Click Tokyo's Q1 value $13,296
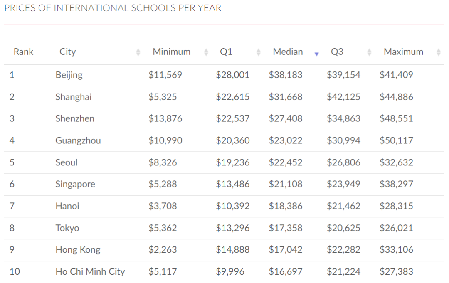This screenshot has height=283, width=449. coord(232,228)
